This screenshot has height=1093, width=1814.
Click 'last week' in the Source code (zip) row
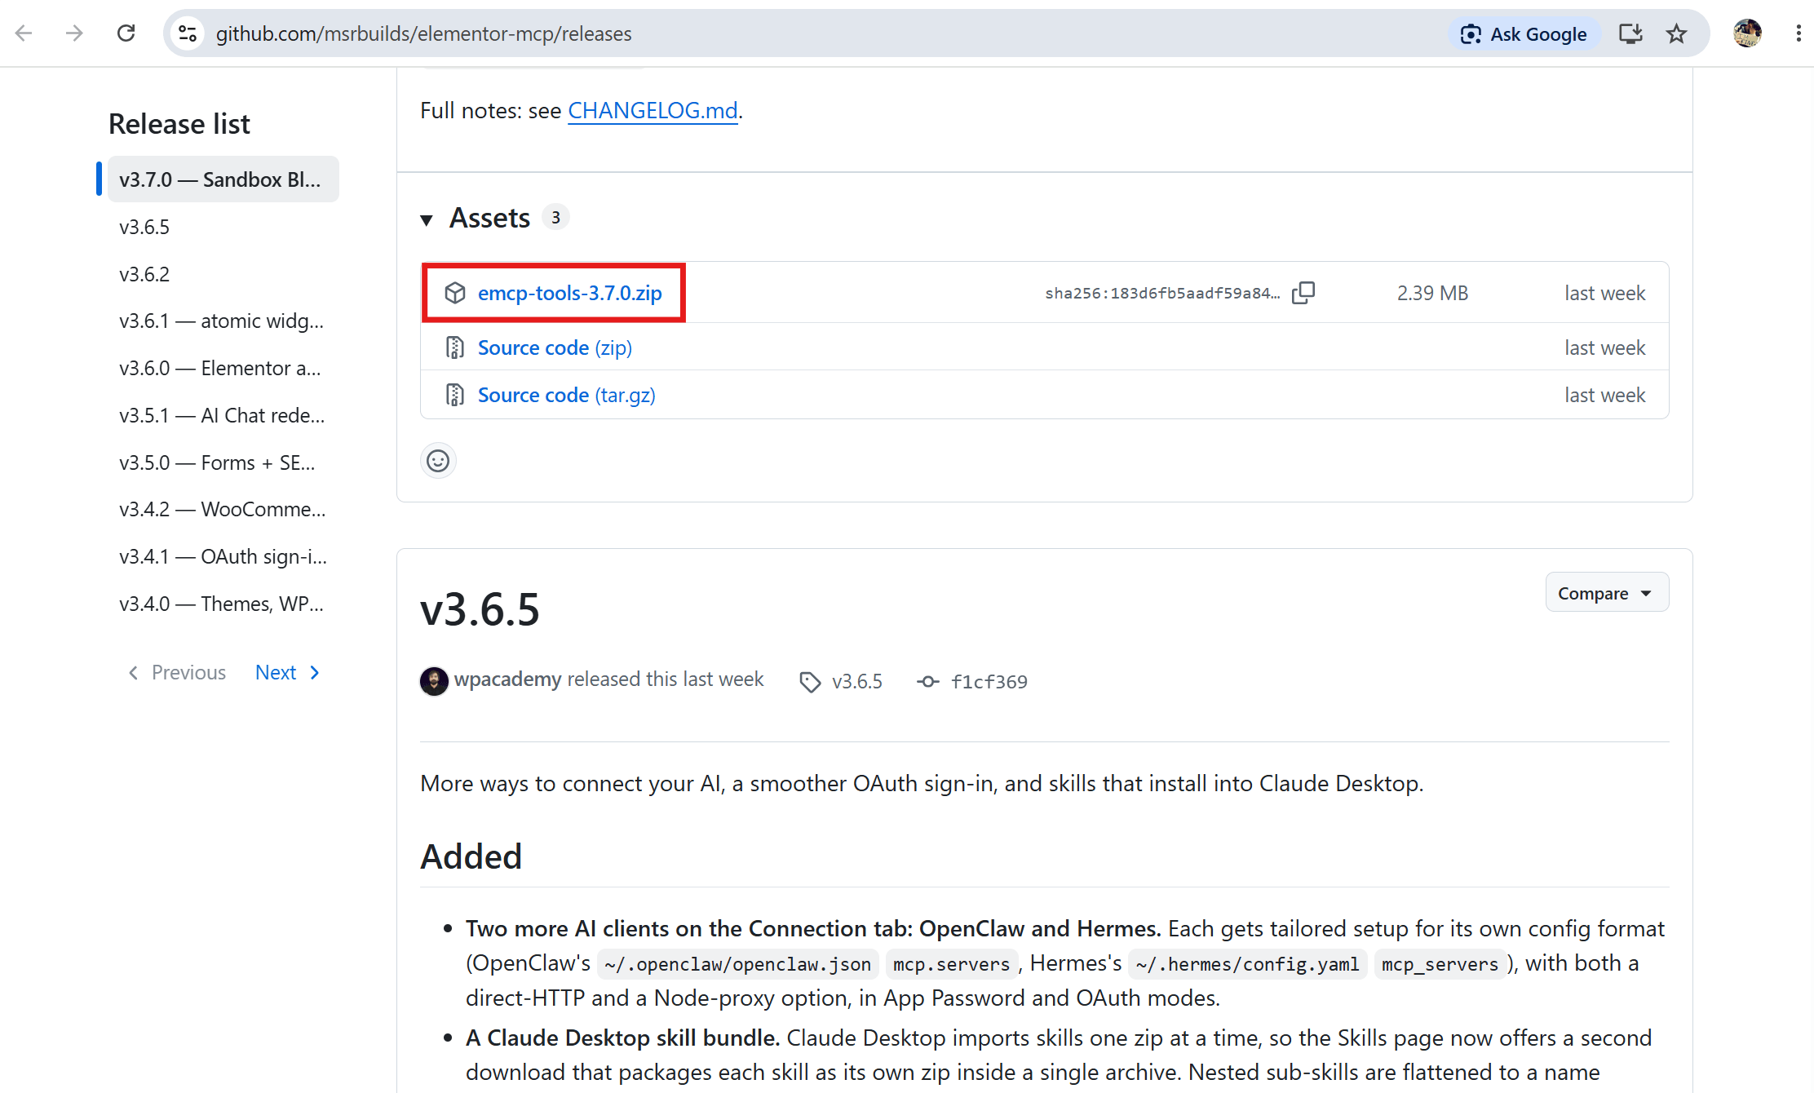point(1604,347)
